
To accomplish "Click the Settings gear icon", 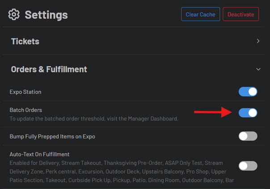I will point(14,15).
